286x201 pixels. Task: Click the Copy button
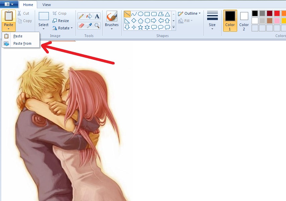coord(25,21)
